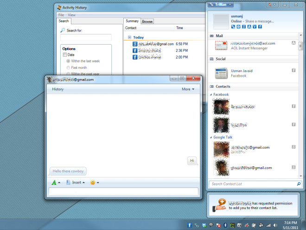306x230 pixels.
Task: Open the volume speaker tray icon
Action: (x=275, y=225)
